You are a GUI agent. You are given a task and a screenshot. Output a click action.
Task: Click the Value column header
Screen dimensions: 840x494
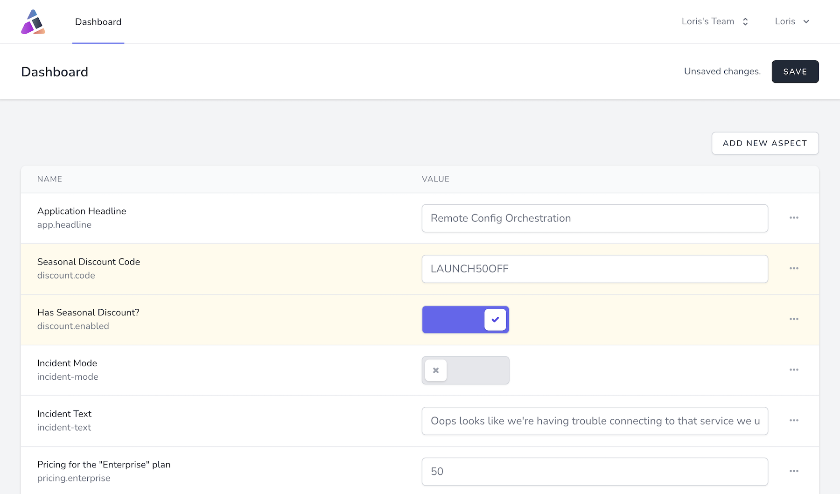tap(435, 179)
